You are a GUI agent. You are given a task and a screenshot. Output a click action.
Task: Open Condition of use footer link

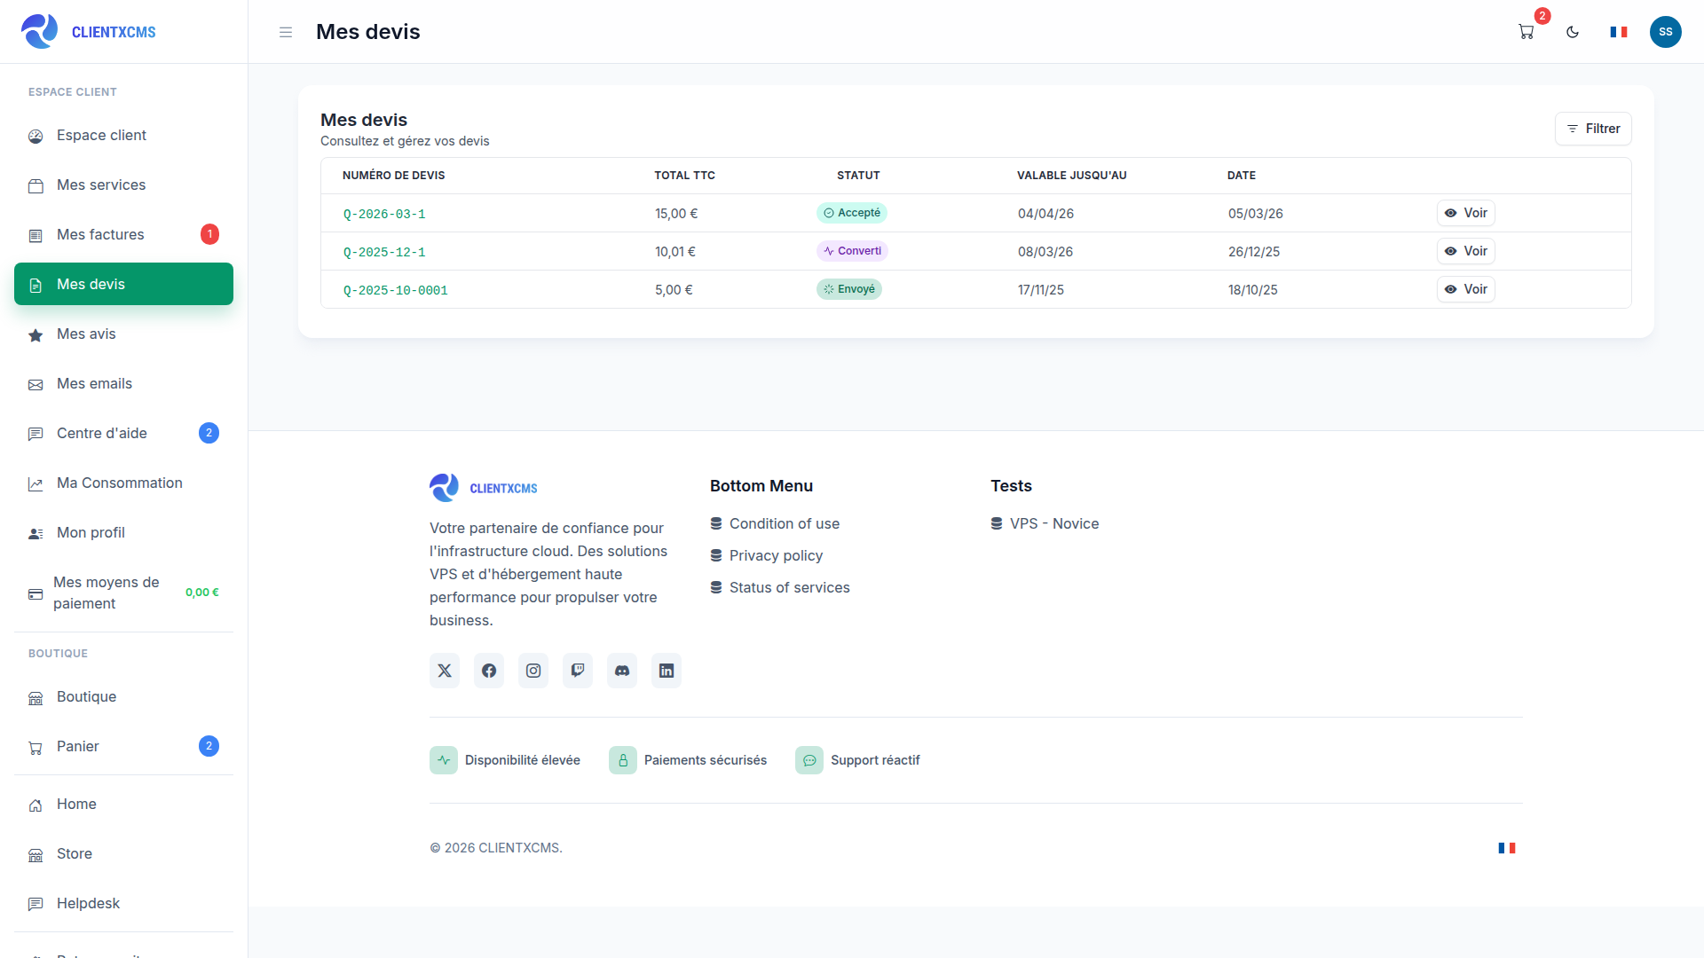coord(775,523)
